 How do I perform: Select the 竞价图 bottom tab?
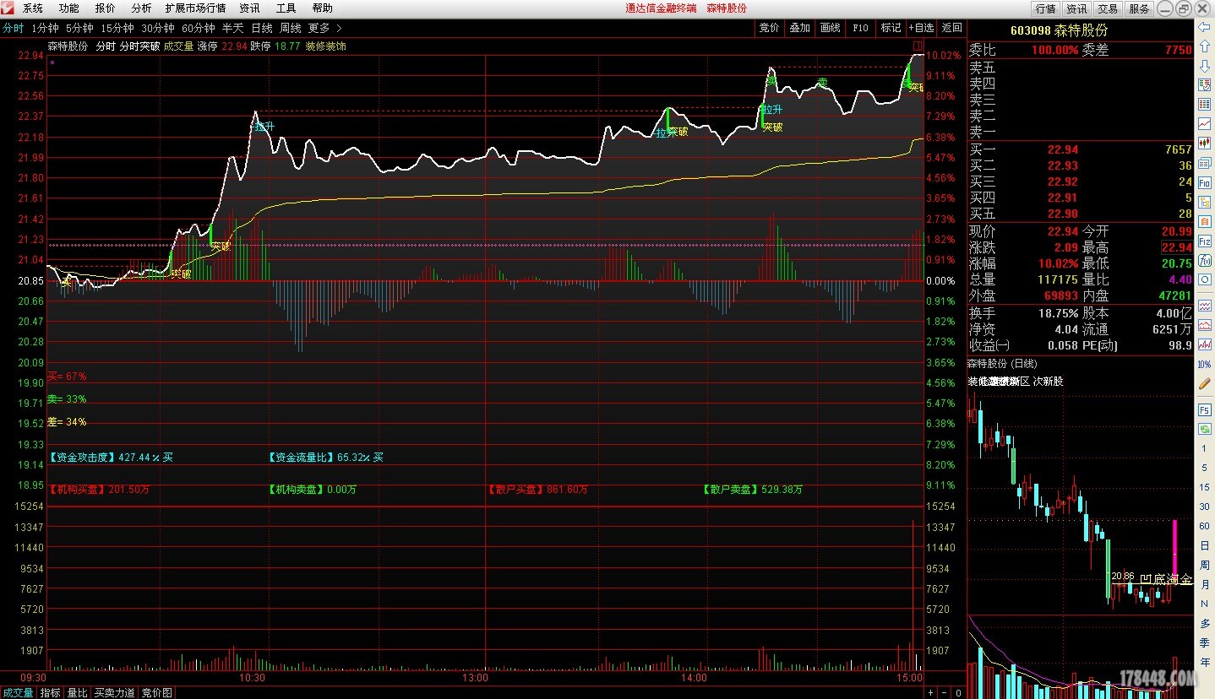point(156,692)
